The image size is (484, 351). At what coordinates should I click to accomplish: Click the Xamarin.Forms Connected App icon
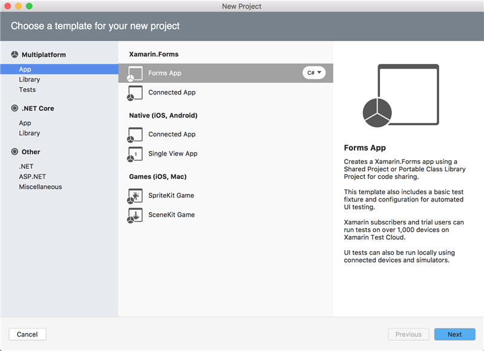pyautogui.click(x=135, y=93)
